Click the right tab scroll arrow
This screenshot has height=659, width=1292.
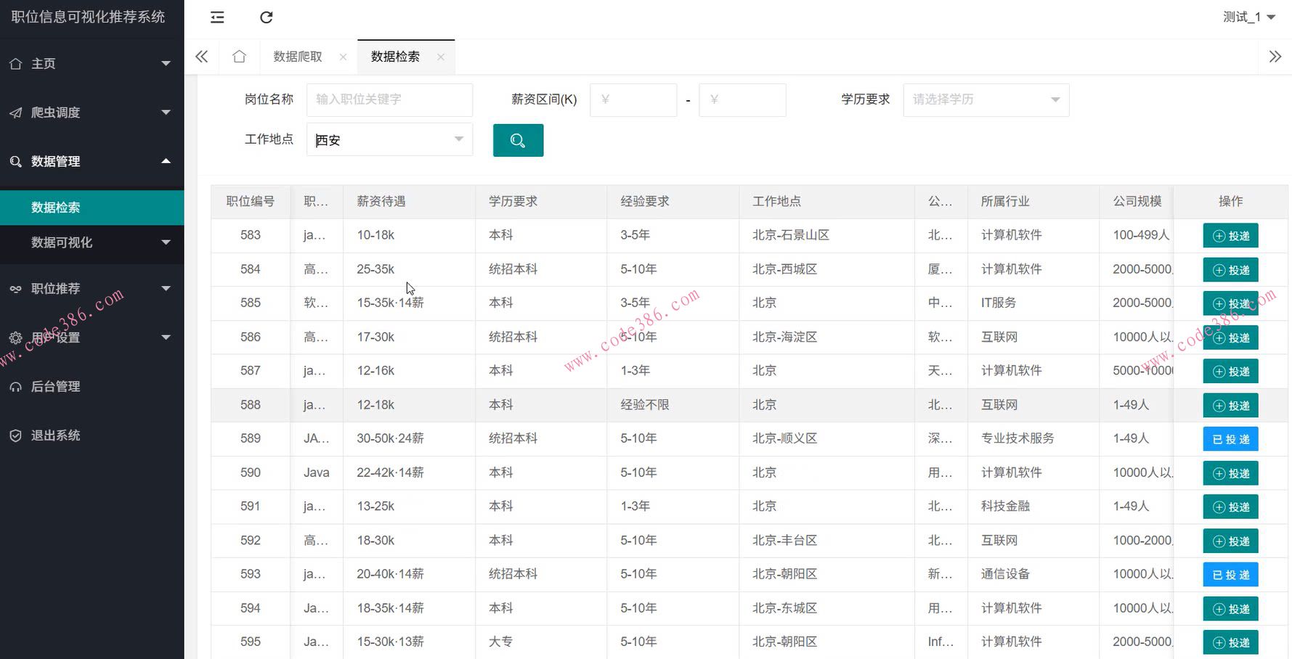[x=1275, y=56]
